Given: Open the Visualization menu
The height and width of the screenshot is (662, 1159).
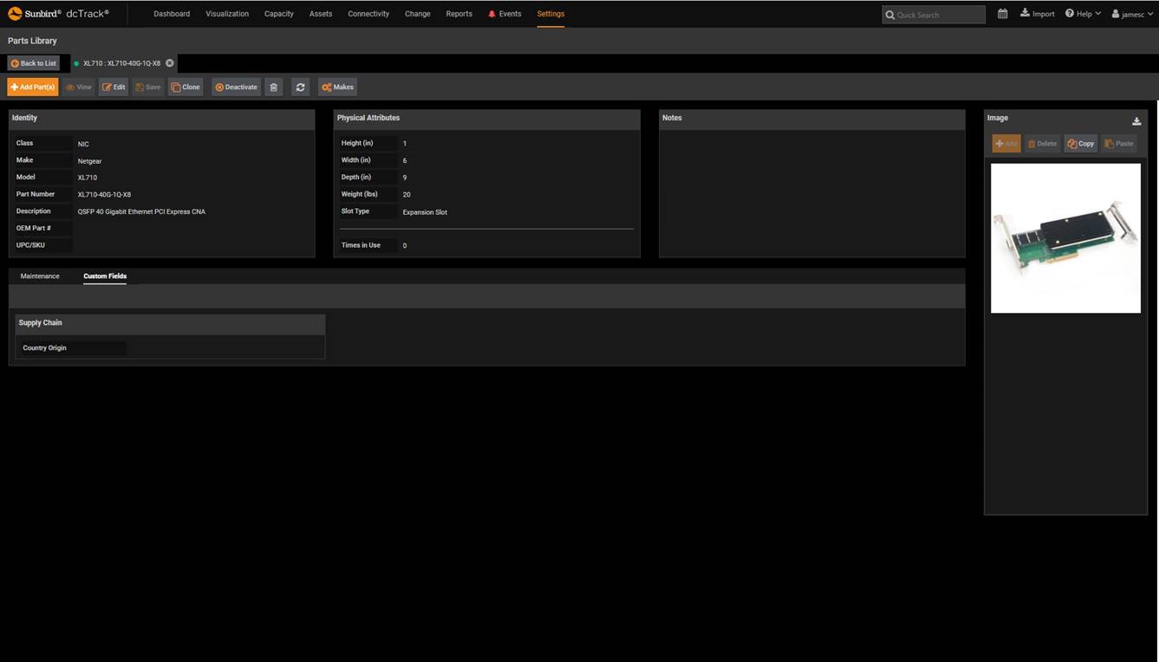Looking at the screenshot, I should pos(226,14).
